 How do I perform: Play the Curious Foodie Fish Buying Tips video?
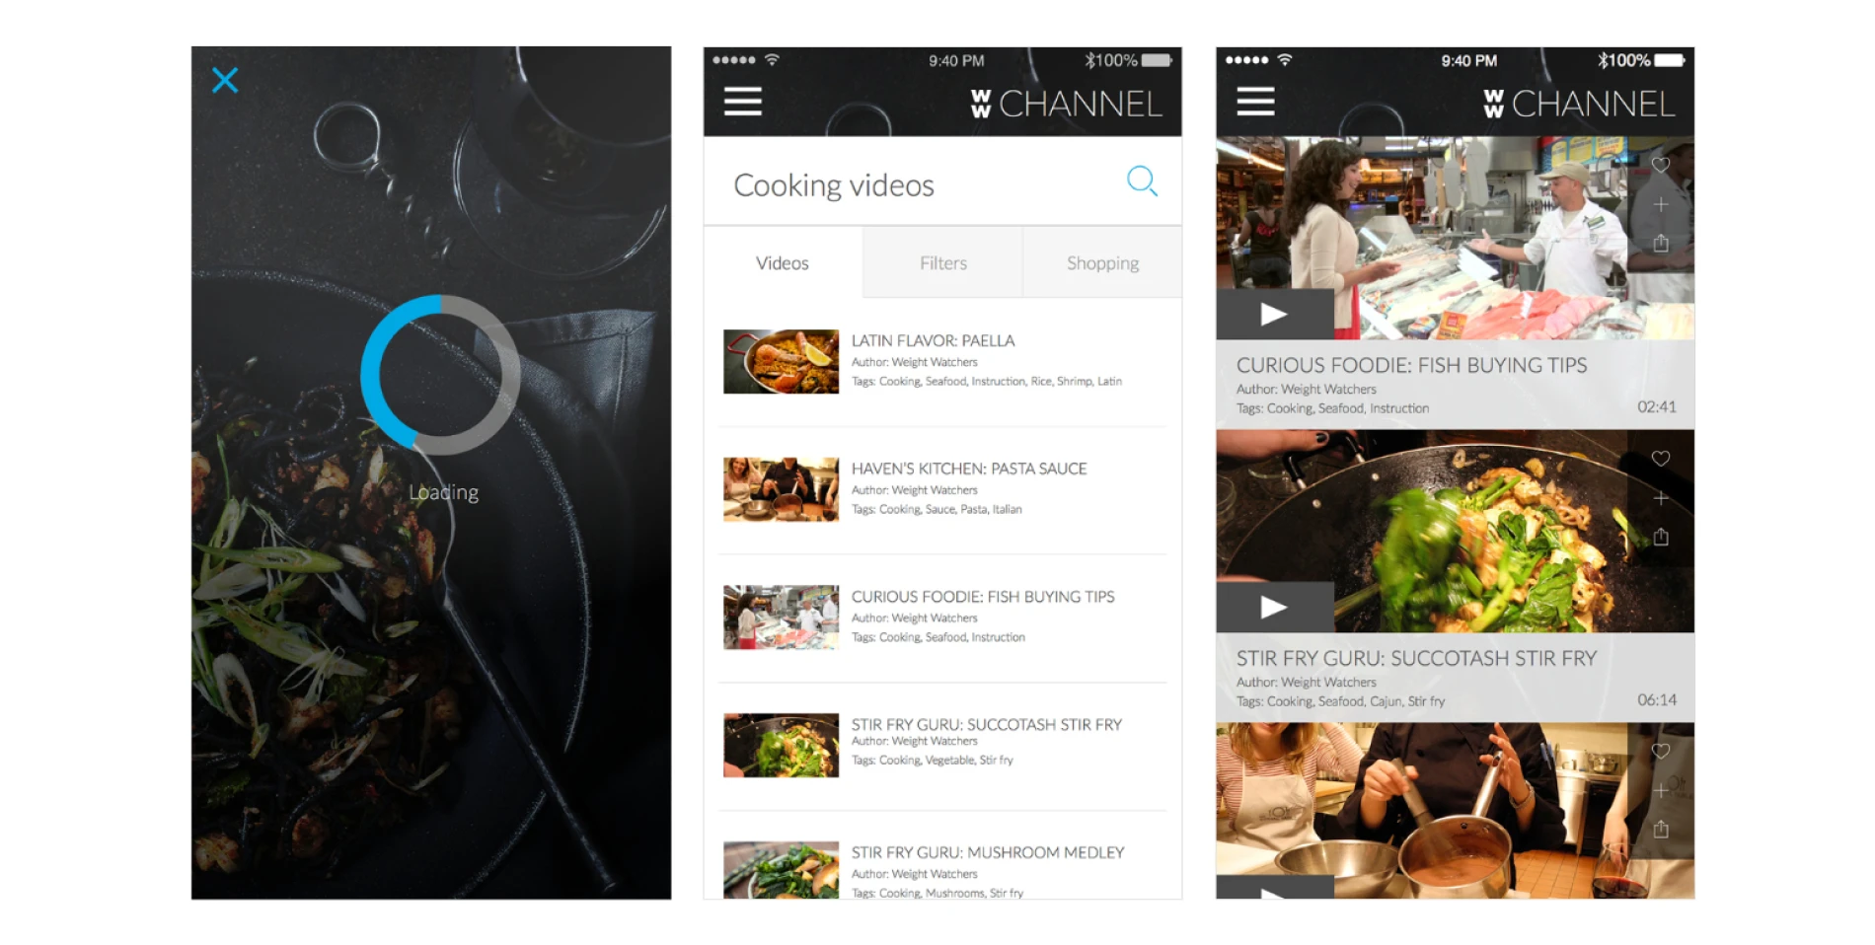[1274, 314]
